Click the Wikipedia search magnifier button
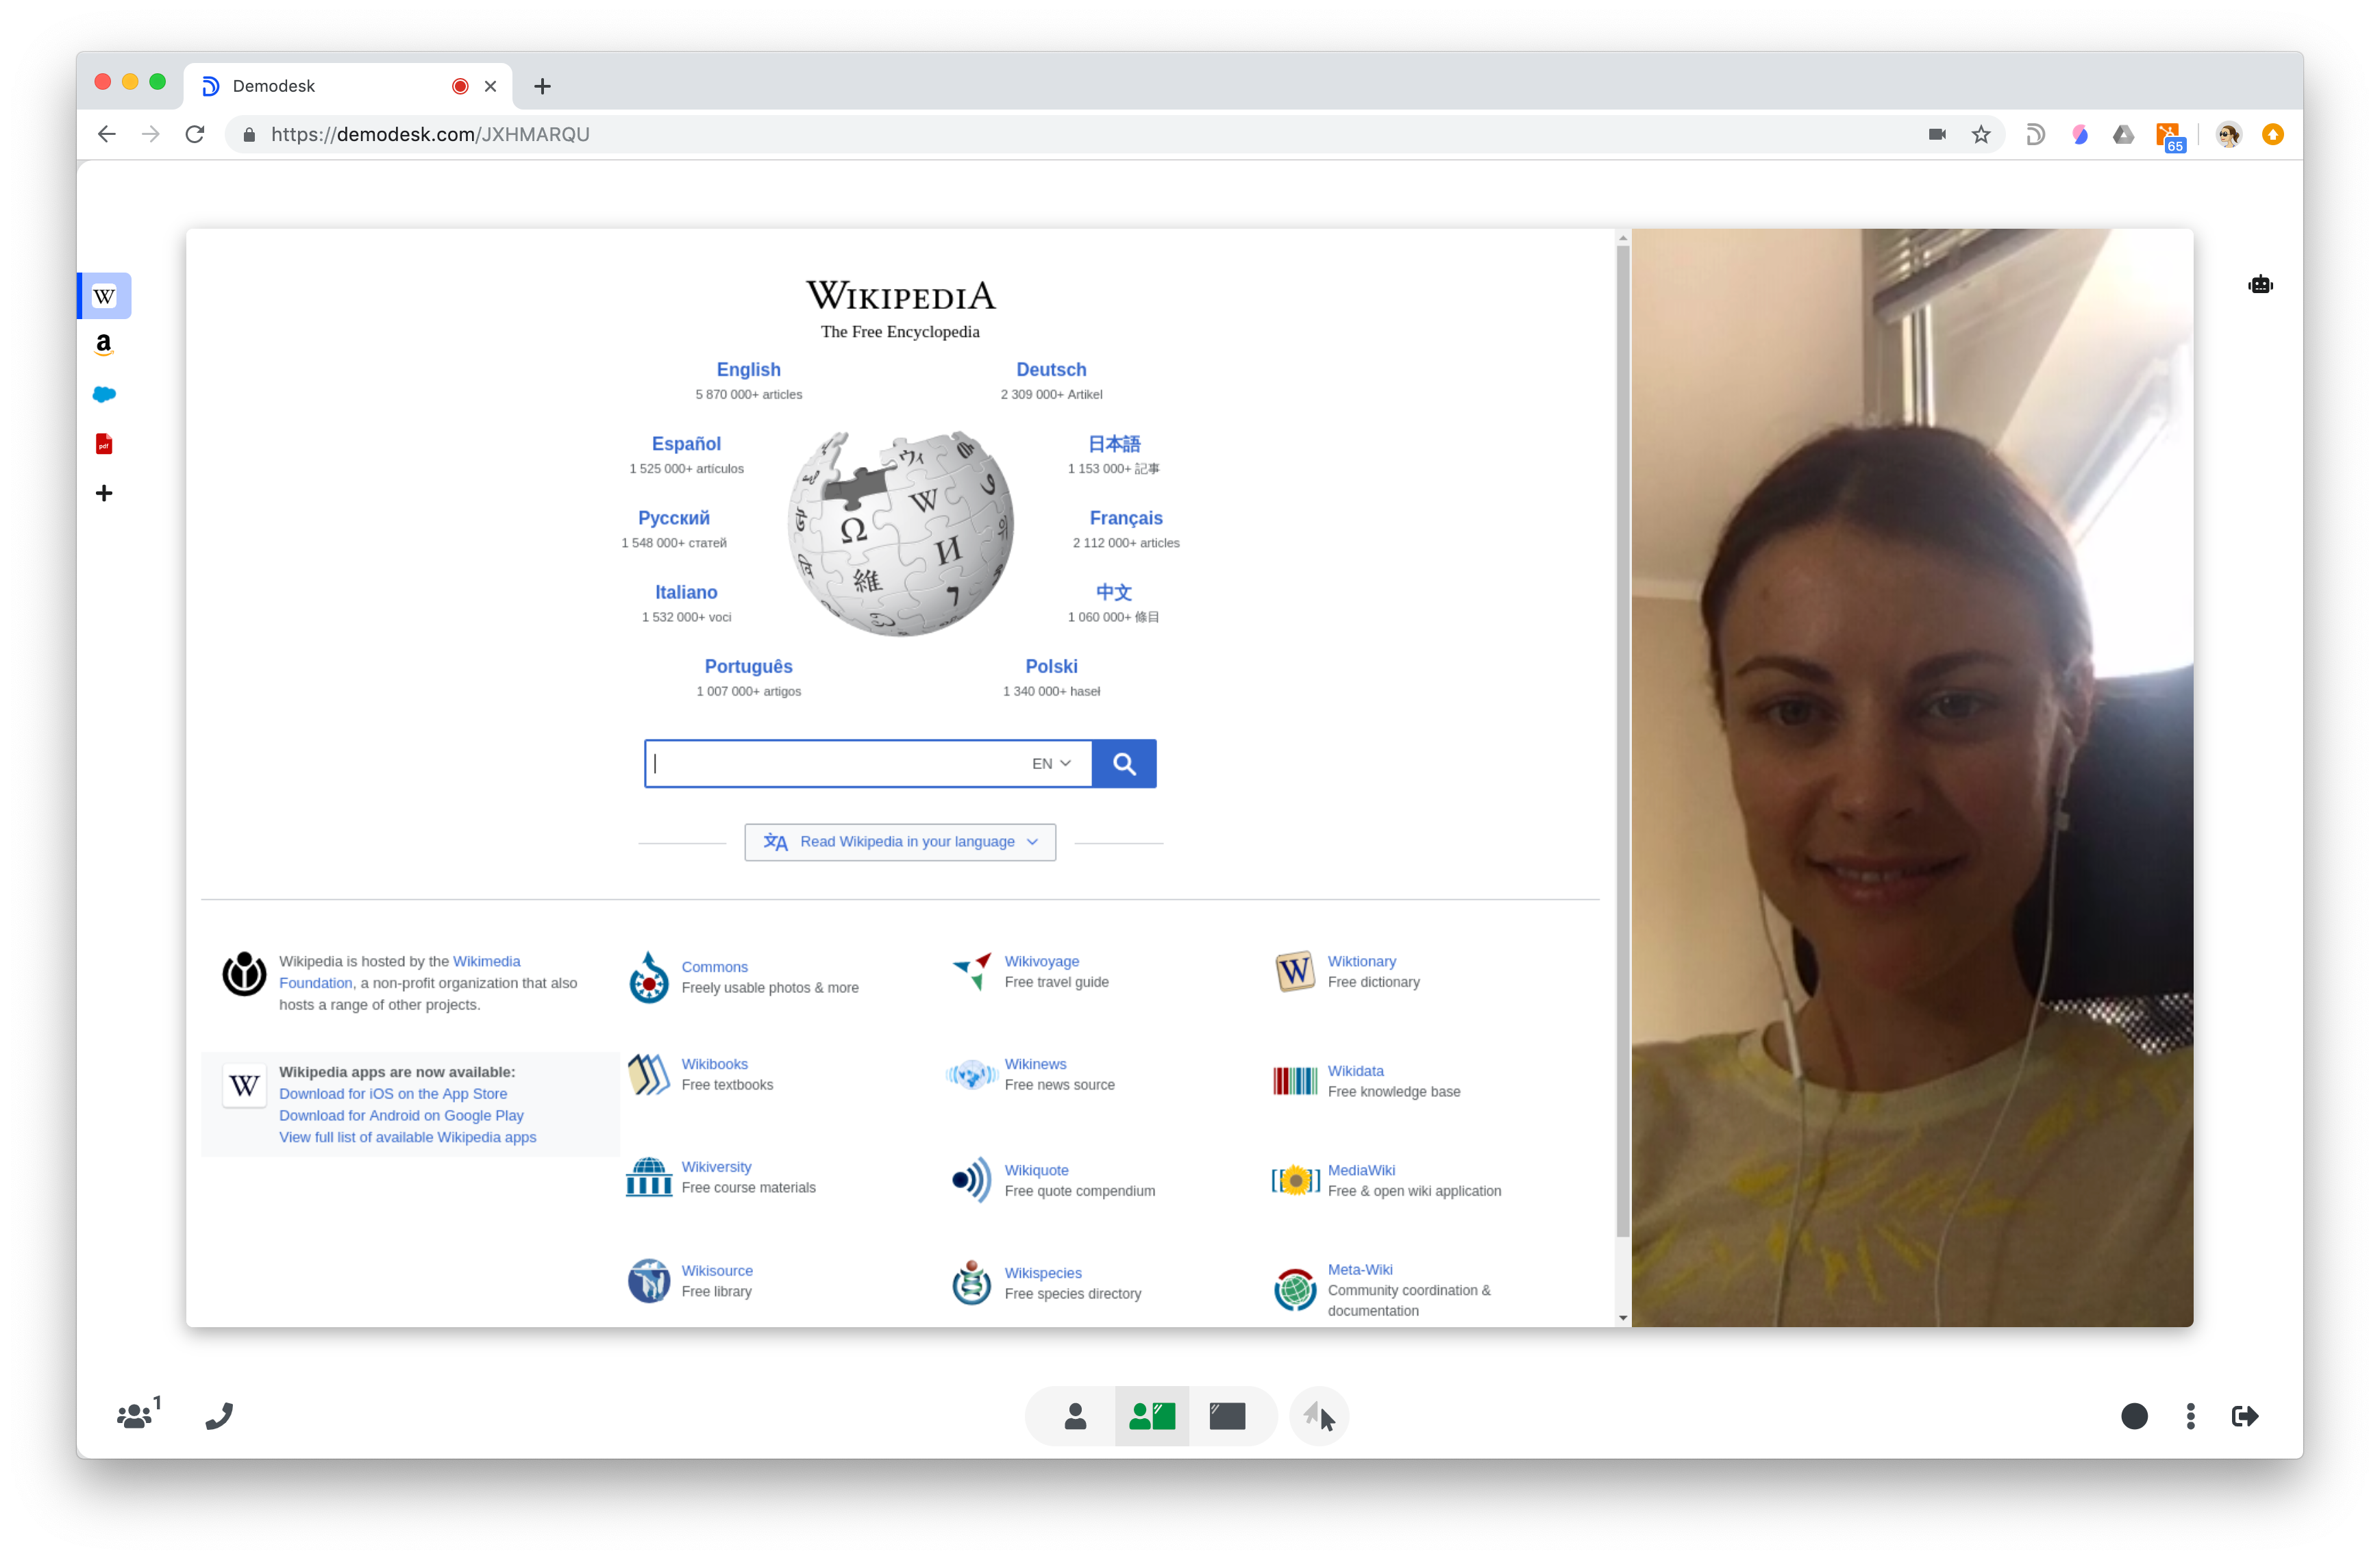 click(1124, 764)
